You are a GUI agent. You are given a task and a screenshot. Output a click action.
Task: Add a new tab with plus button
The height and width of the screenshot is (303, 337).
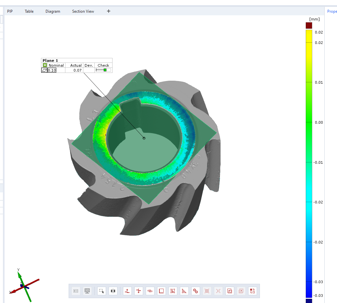[x=109, y=11]
